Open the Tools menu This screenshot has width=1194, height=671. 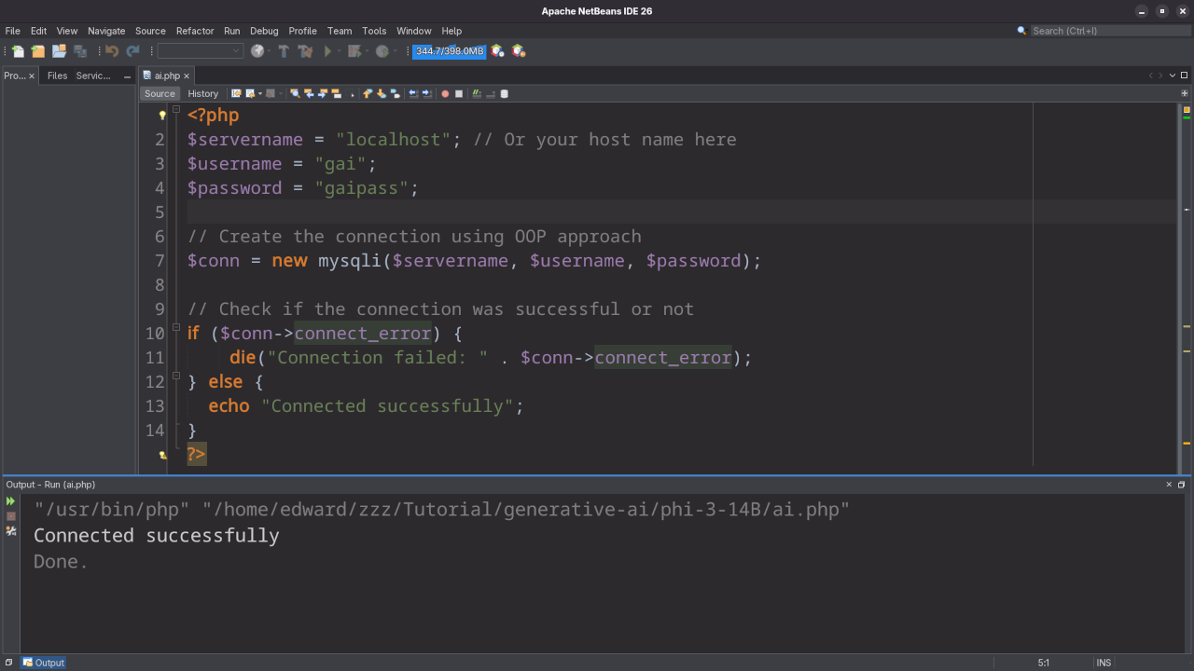[374, 31]
